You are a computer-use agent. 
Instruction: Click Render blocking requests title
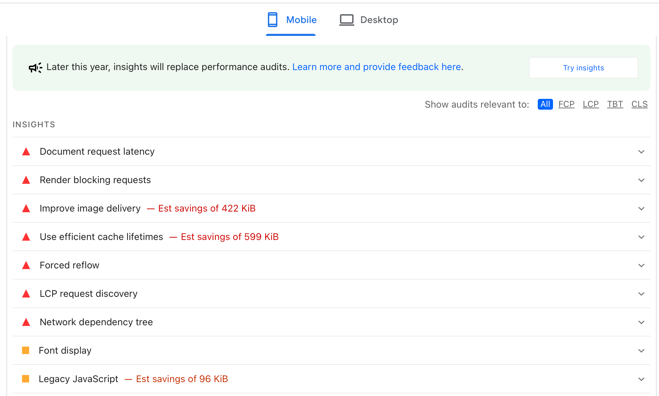[x=95, y=180]
